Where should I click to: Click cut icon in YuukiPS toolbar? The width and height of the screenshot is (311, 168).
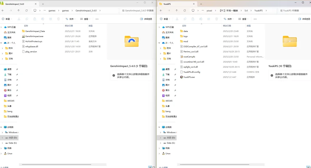coord(177,19)
